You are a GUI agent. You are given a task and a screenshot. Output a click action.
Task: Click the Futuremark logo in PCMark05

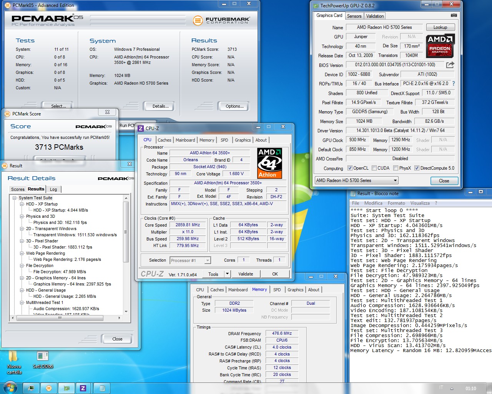click(221, 20)
